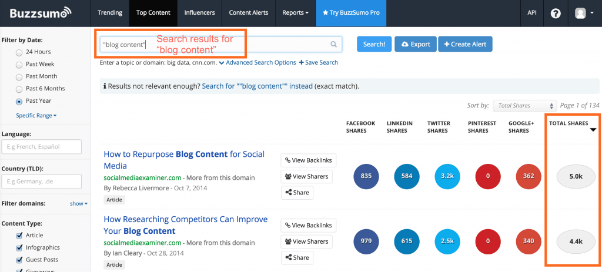Click the exact match search suggestion link
Image resolution: width=602 pixels, height=272 pixels.
pos(257,86)
